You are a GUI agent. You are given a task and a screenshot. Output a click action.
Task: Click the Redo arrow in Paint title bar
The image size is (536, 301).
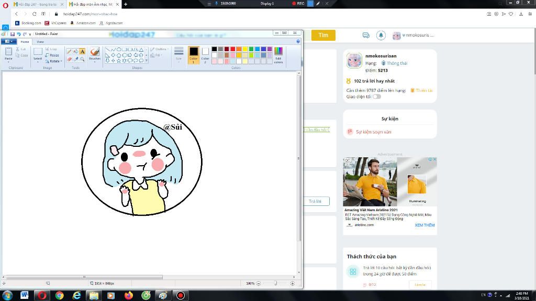25,34
